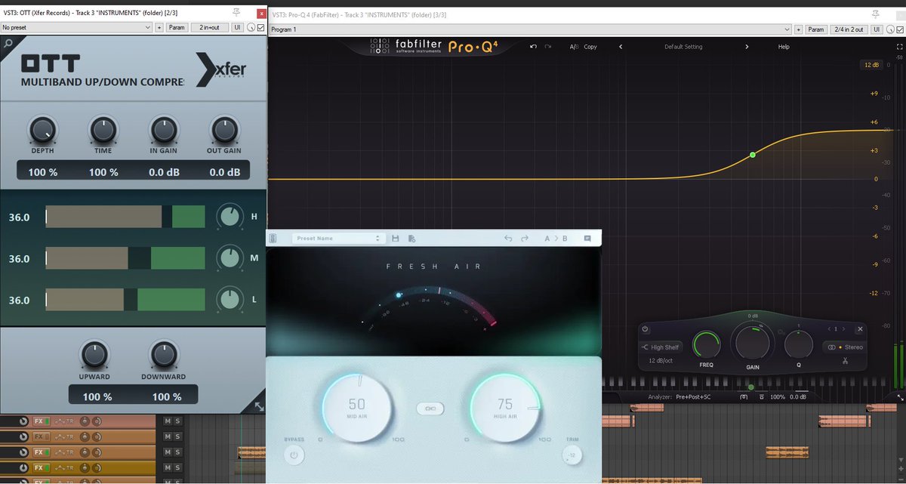Viewport: 906px width, 484px height.
Task: Click Fresh Air undo arrow
Action: pos(508,239)
